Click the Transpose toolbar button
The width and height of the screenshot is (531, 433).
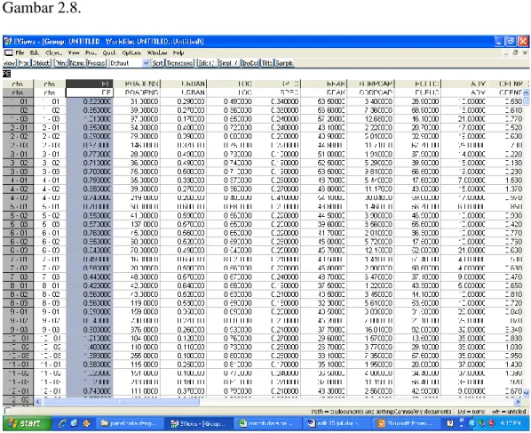click(179, 63)
